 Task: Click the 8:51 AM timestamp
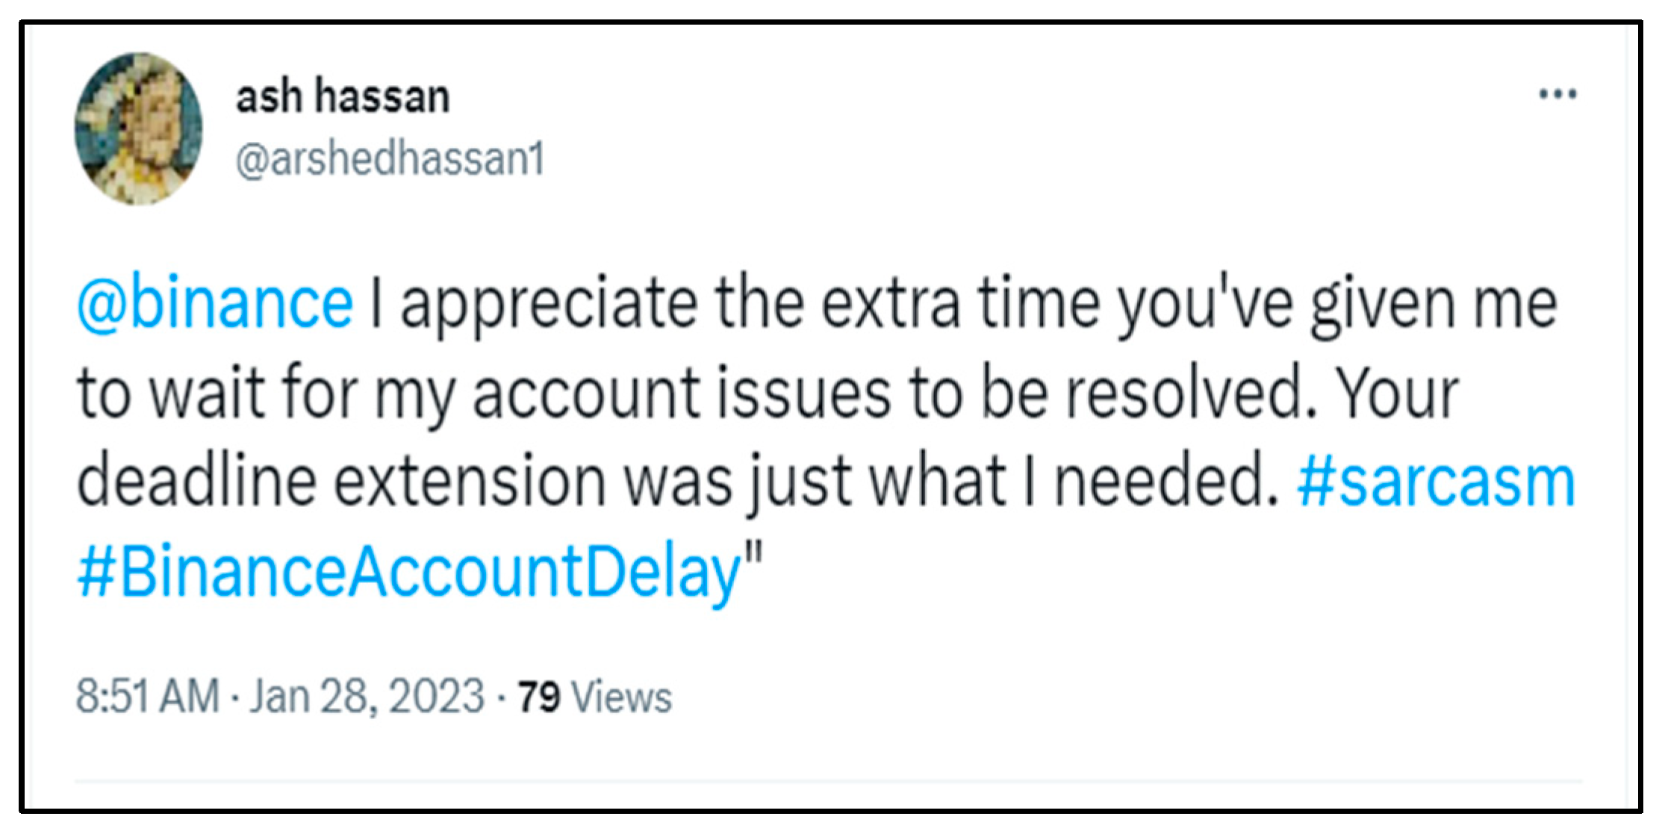147,697
